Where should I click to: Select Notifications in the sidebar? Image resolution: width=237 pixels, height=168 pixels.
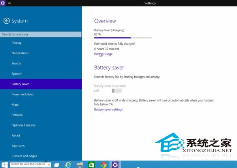20,53
